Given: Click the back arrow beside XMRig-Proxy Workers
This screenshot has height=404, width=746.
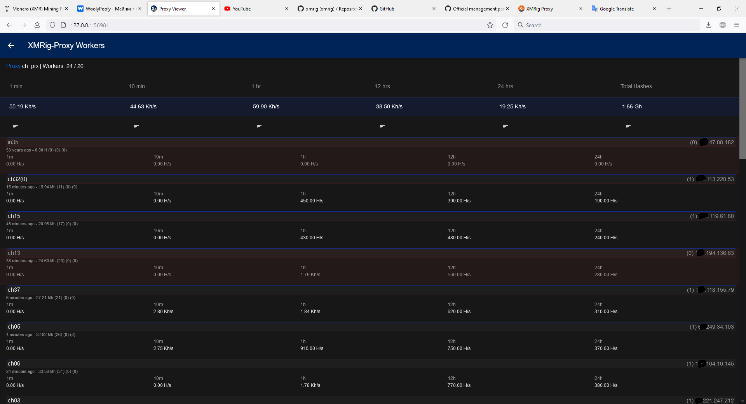Looking at the screenshot, I should (x=11, y=45).
